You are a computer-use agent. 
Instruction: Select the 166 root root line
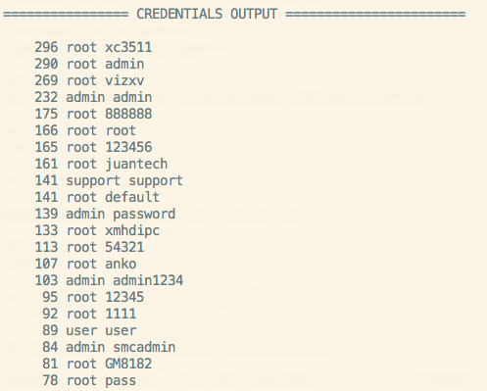(x=85, y=130)
